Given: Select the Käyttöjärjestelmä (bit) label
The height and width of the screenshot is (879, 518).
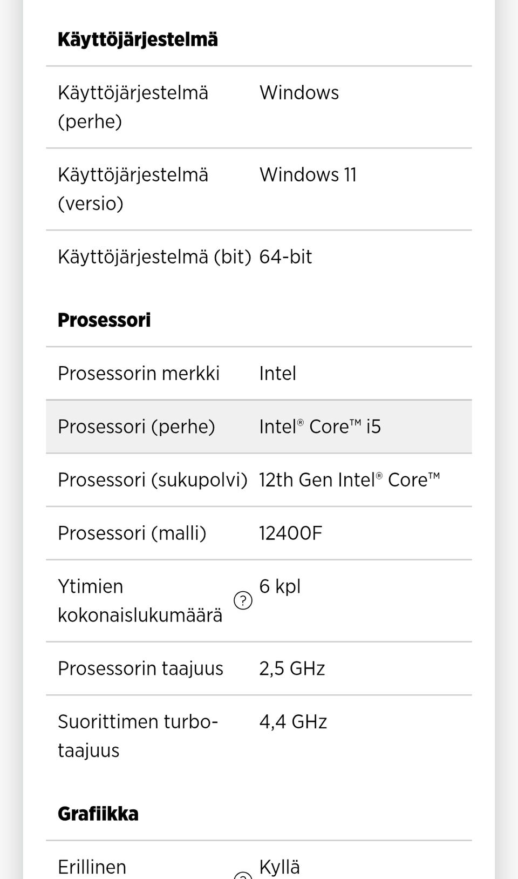Looking at the screenshot, I should click(154, 257).
